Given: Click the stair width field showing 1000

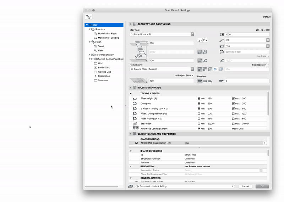Looking at the screenshot, I should tap(247, 34).
